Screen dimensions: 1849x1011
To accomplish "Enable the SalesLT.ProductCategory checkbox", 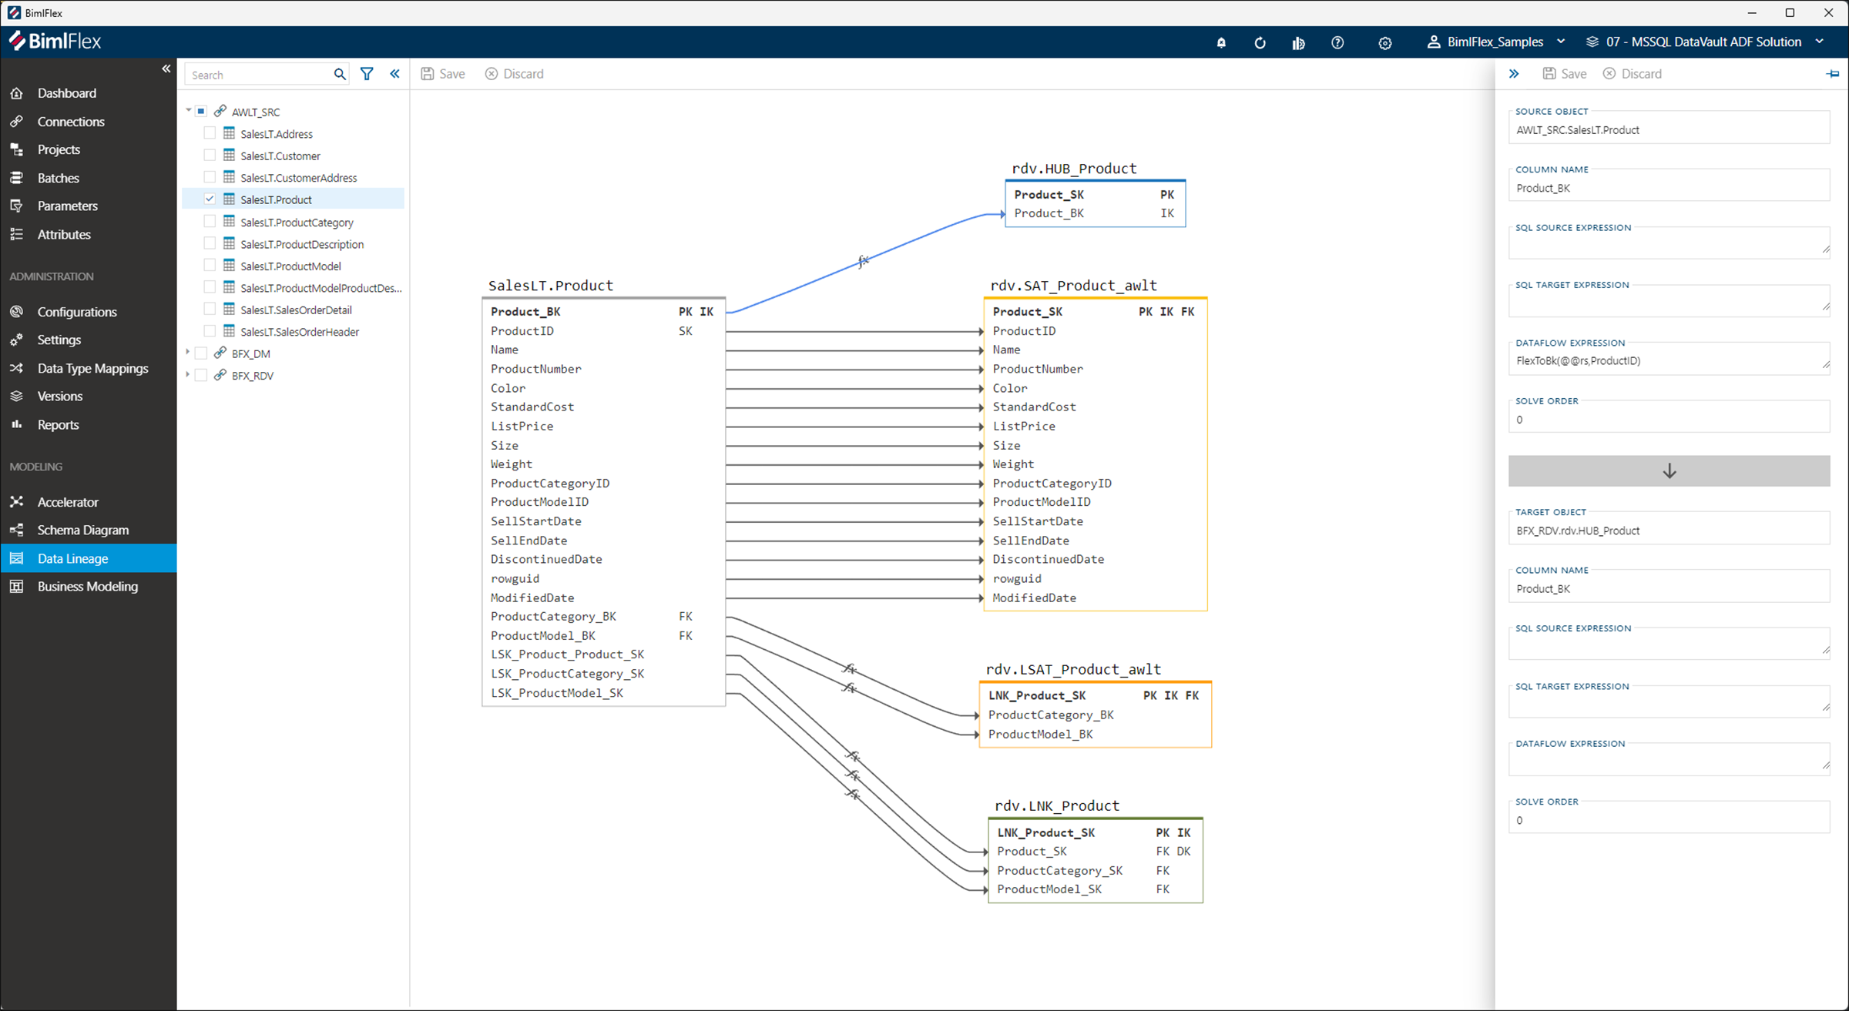I will (209, 221).
